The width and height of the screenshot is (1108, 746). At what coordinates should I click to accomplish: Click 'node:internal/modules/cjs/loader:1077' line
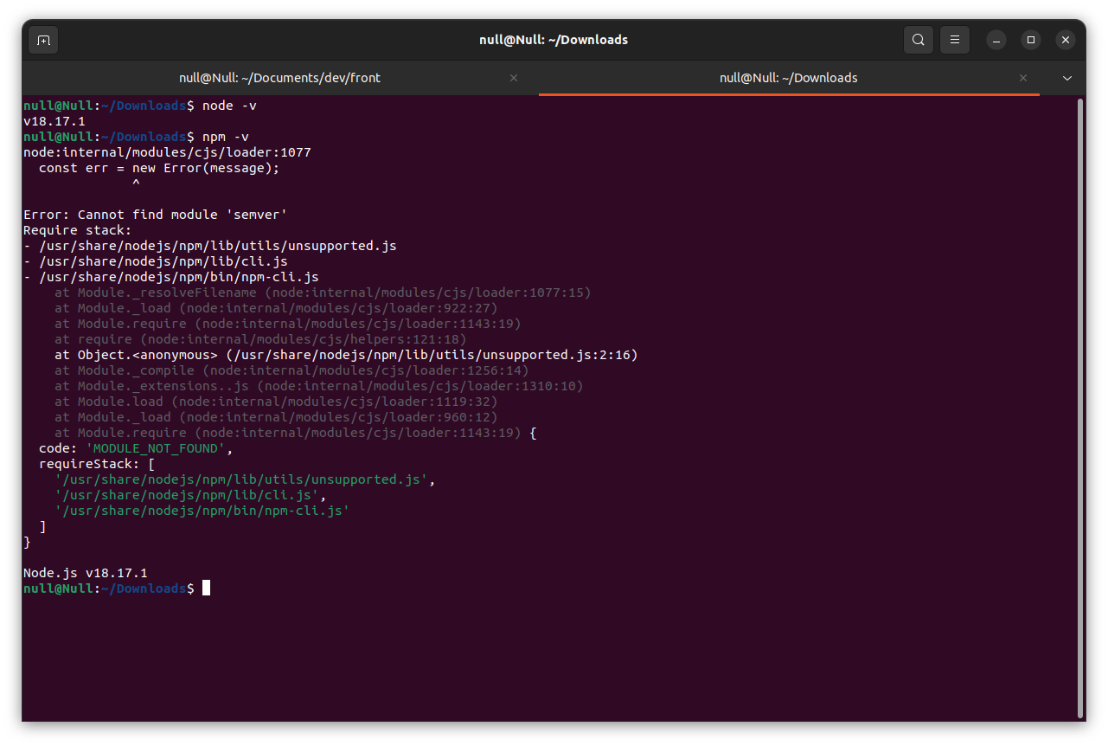tap(167, 152)
